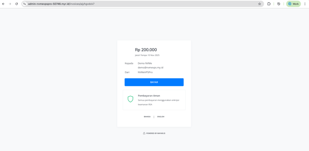Click the green shield security icon
This screenshot has height=151, width=309.
coord(130,99)
